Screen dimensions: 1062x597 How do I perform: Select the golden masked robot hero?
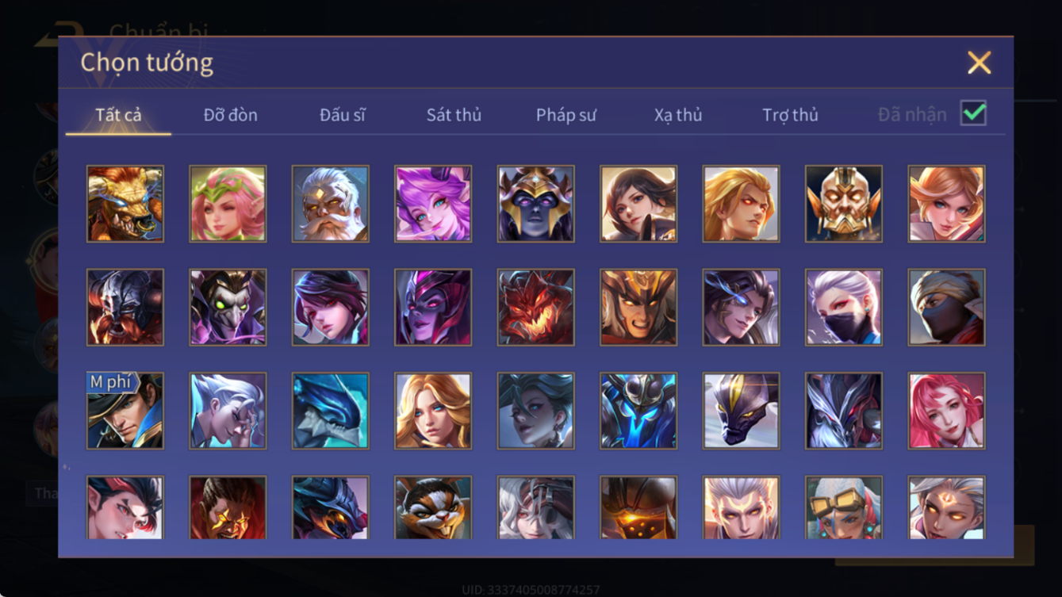click(844, 204)
